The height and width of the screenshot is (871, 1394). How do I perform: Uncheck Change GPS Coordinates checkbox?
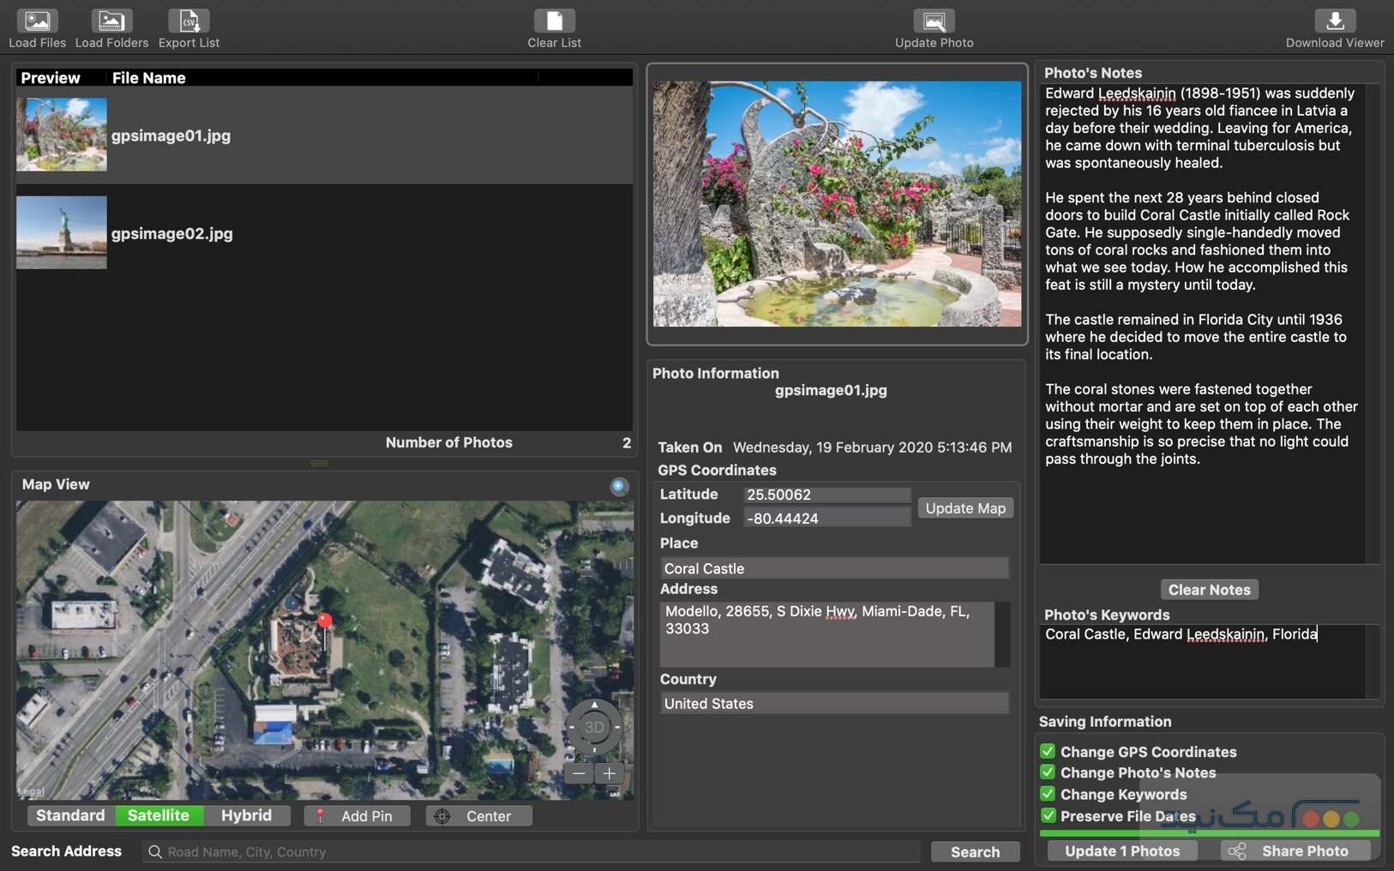pyautogui.click(x=1048, y=752)
